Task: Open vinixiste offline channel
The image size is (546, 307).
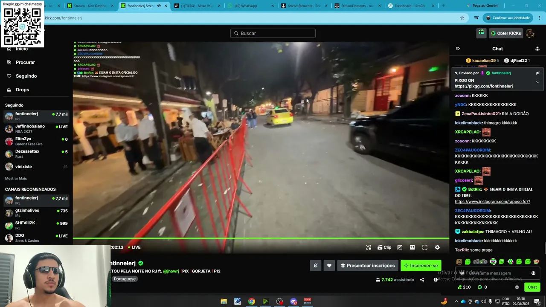Action: 36,166
